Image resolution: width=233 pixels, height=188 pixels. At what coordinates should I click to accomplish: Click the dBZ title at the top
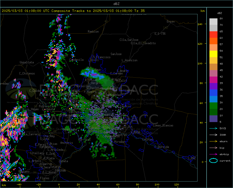pyautogui.click(x=116, y=4)
